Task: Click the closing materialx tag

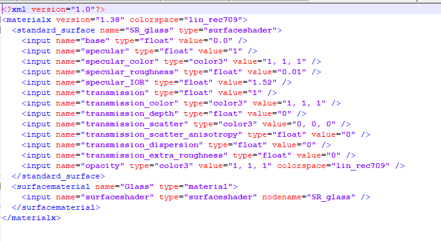Action: point(31,218)
